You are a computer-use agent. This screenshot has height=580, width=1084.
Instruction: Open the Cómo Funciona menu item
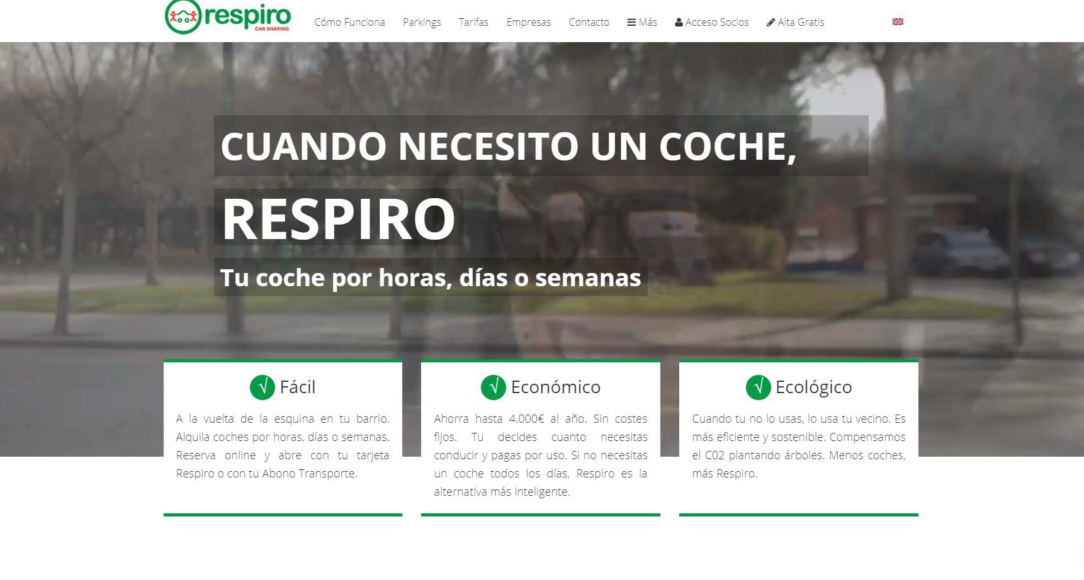(x=349, y=22)
